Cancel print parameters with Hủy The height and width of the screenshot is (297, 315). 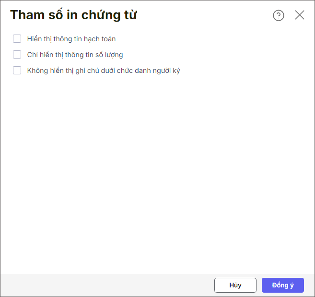click(235, 285)
